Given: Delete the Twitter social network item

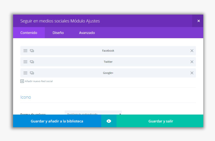Looking at the screenshot, I should click(192, 62).
